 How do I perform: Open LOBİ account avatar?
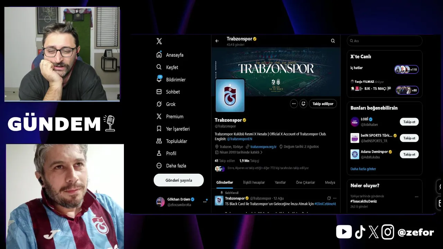pos(355,122)
